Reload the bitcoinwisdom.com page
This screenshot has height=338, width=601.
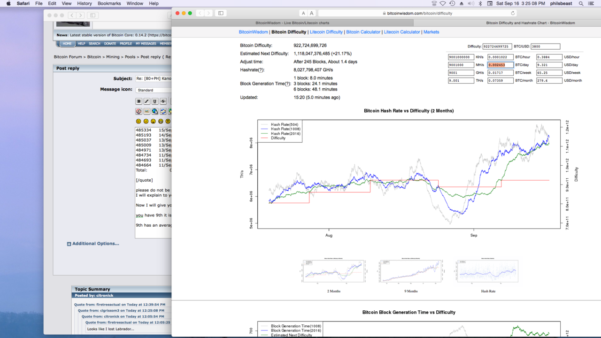pyautogui.click(x=513, y=13)
